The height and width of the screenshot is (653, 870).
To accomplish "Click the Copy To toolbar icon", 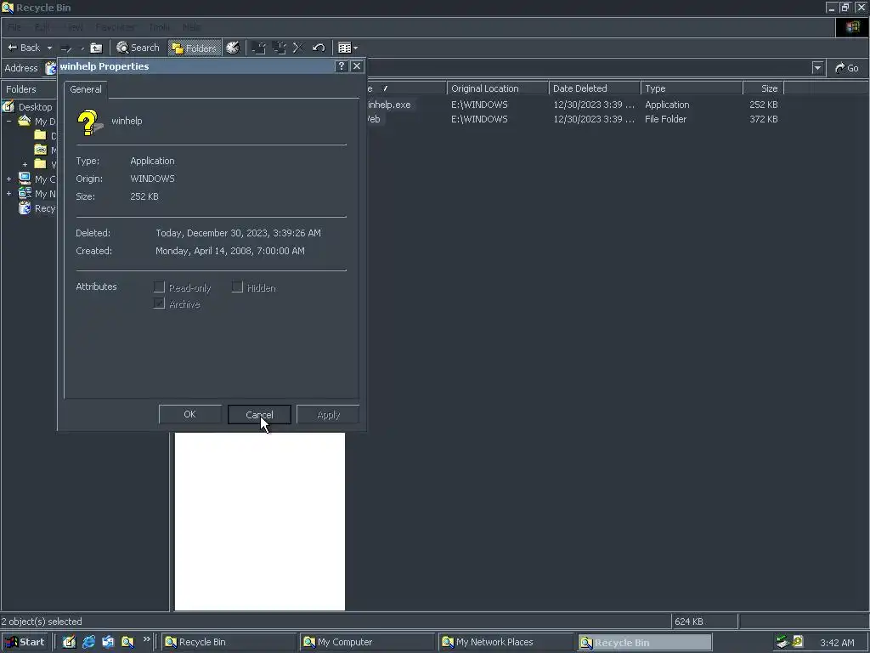I will pyautogui.click(x=279, y=48).
